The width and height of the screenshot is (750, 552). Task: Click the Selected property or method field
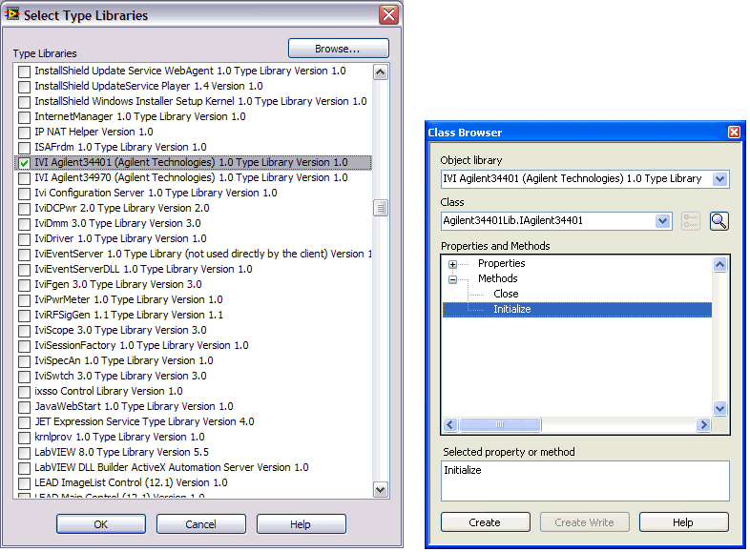tap(585, 480)
